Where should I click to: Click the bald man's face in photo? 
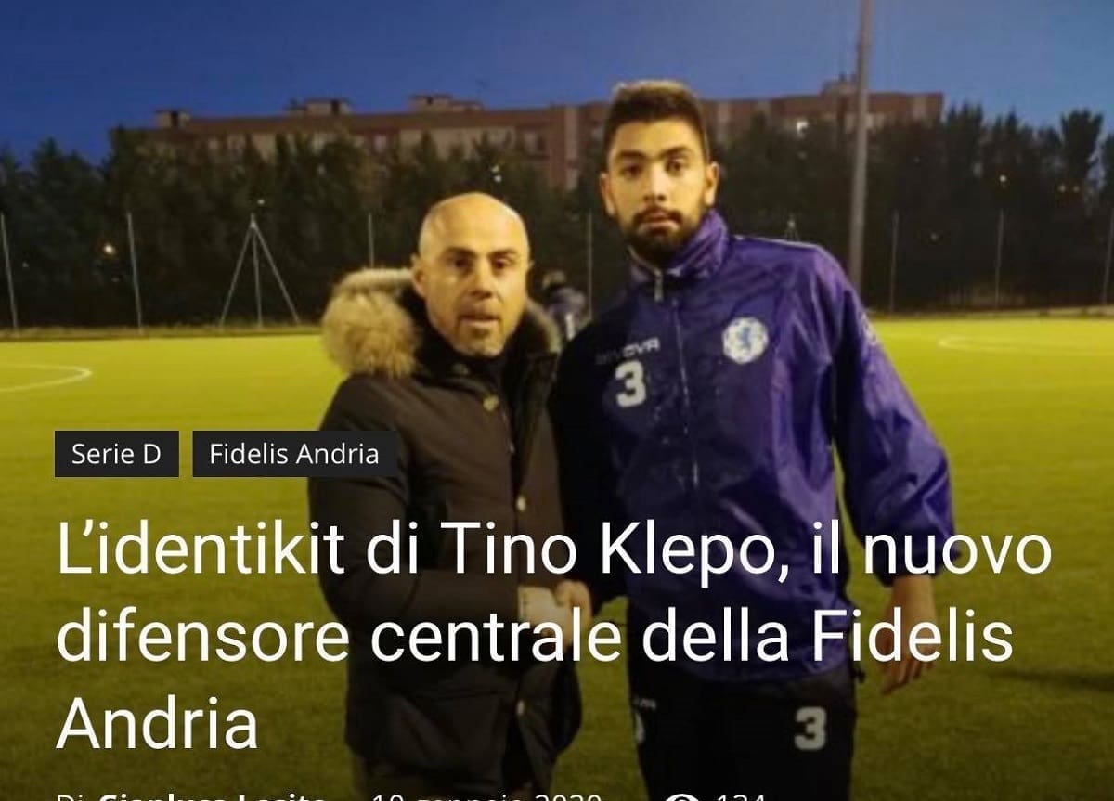pos(473,278)
